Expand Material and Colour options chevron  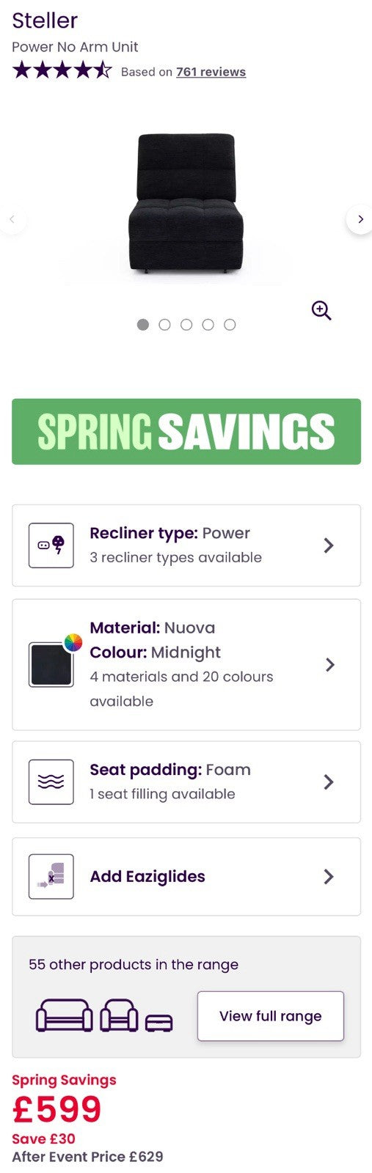coord(329,665)
